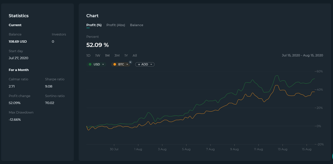Click the green USD color dot
Screen dimensions: 333x164
click(x=90, y=64)
